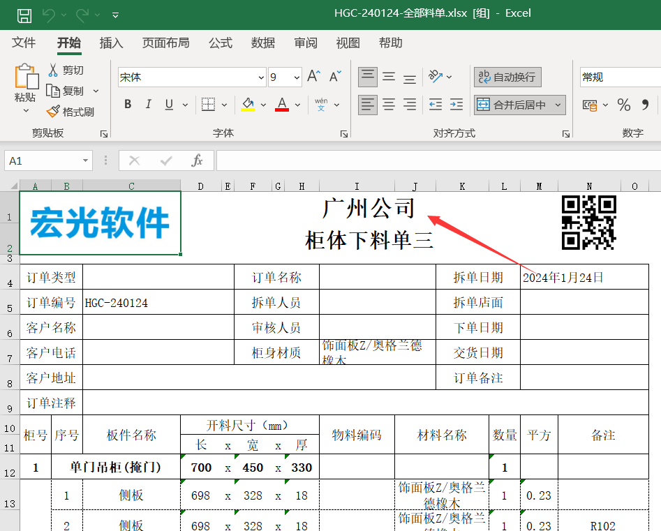Toggle Underline formatting

tap(169, 104)
